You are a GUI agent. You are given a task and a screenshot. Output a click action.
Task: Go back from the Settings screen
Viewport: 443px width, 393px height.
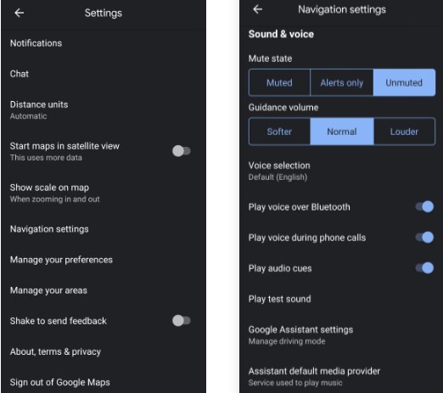click(20, 13)
